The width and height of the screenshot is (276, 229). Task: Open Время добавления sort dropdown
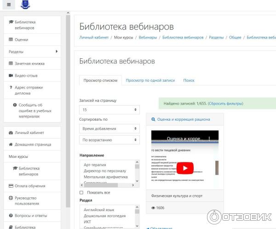tap(109, 128)
